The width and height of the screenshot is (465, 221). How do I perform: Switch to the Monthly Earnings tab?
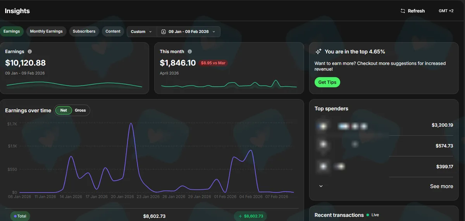pyautogui.click(x=46, y=31)
